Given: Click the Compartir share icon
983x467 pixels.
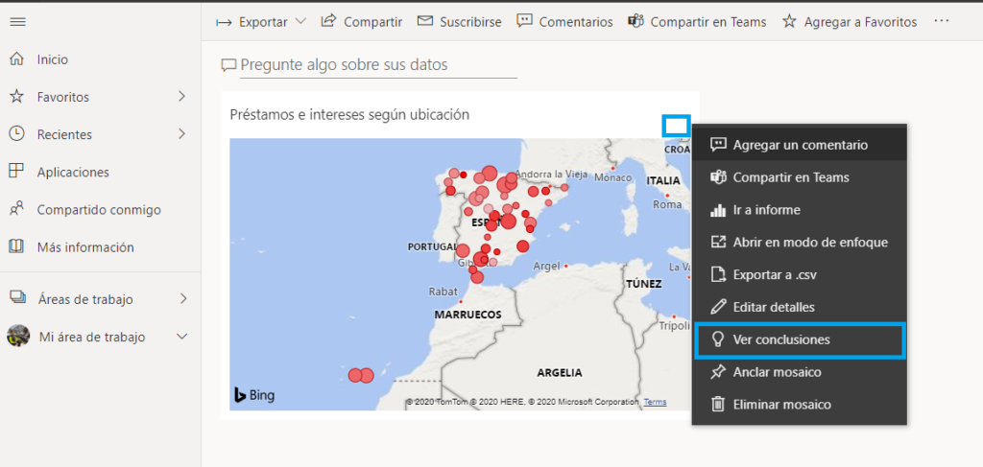Looking at the screenshot, I should (x=328, y=21).
